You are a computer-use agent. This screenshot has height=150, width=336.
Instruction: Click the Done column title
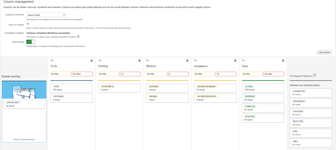(x=245, y=66)
